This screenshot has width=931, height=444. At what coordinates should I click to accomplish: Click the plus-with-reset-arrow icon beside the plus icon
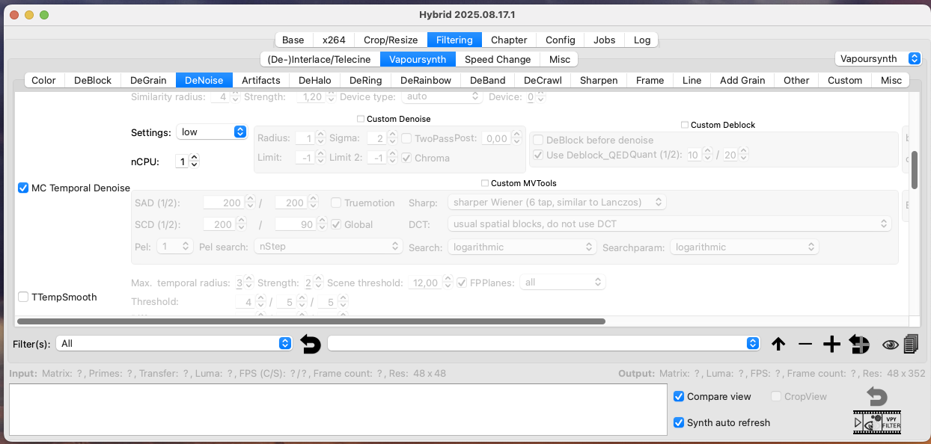859,344
